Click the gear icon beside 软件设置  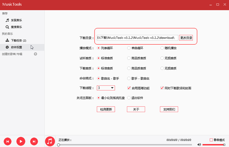tap(7, 47)
